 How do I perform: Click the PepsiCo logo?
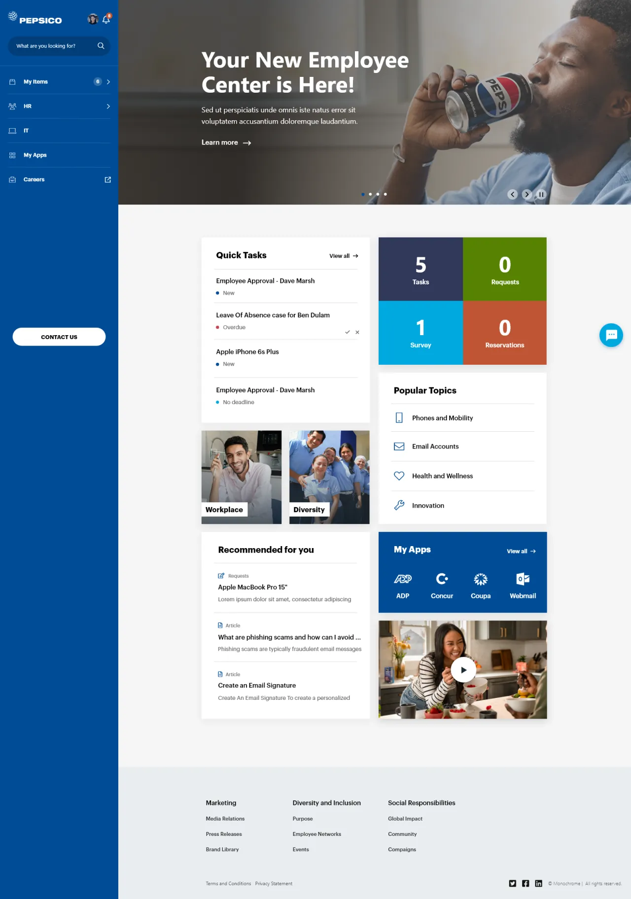click(x=35, y=18)
